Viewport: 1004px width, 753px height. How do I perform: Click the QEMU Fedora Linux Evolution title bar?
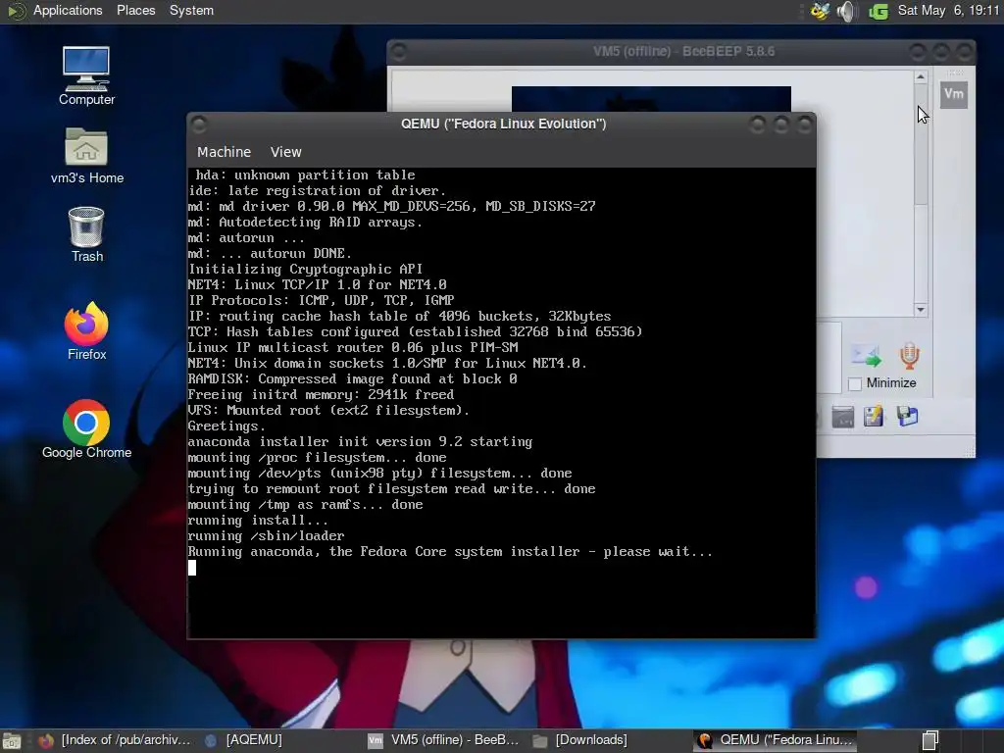point(503,124)
